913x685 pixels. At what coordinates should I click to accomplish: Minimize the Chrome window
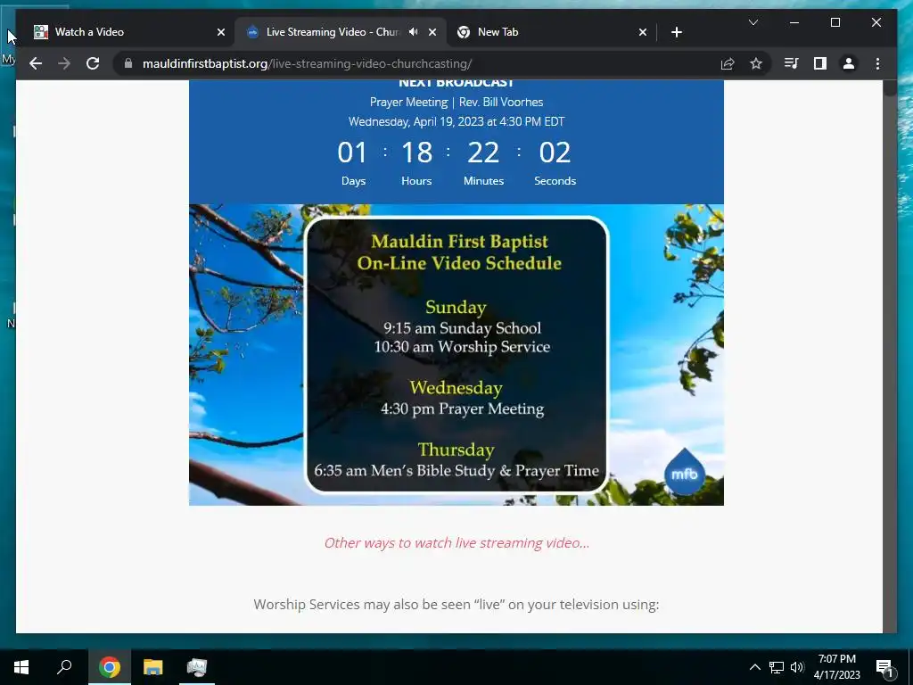point(794,22)
